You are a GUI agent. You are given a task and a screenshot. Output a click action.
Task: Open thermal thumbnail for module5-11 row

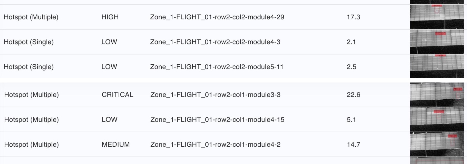pyautogui.click(x=437, y=66)
